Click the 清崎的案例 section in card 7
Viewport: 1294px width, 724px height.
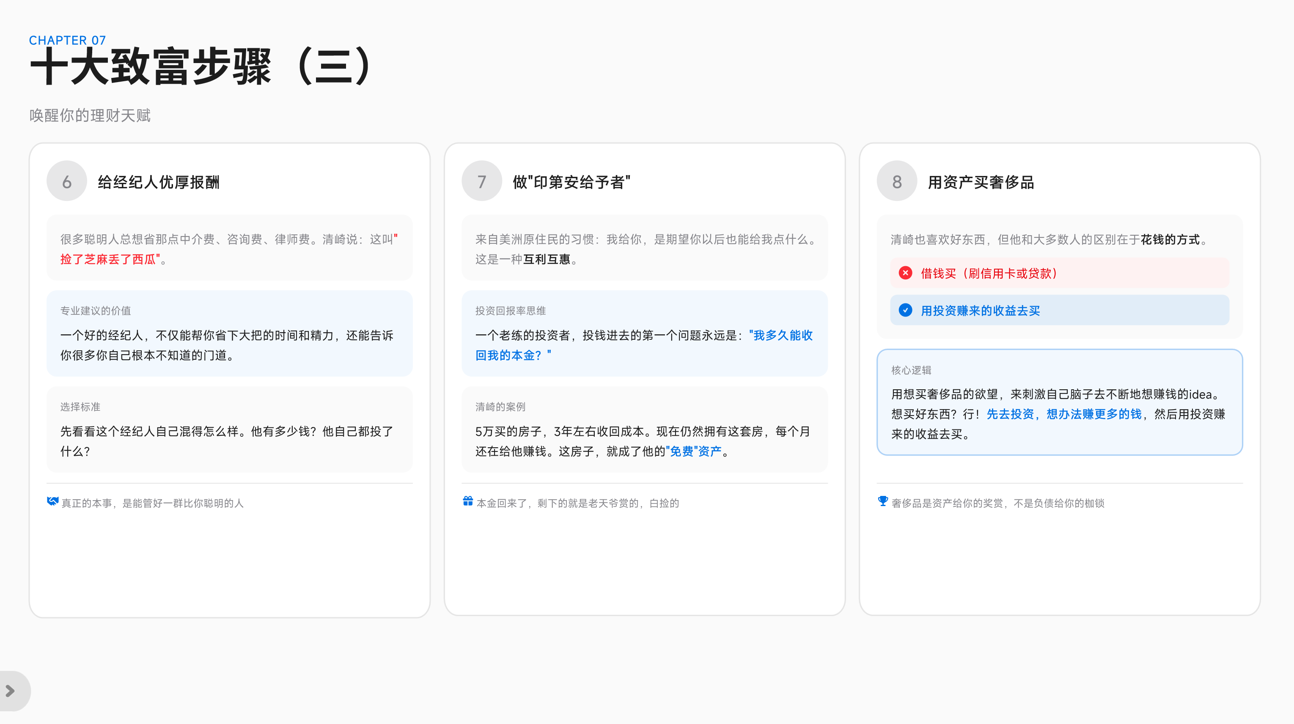click(x=645, y=429)
